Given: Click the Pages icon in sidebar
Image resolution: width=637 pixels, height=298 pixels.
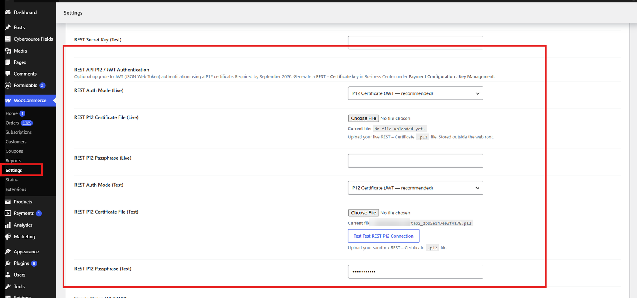Looking at the screenshot, I should [x=8, y=62].
